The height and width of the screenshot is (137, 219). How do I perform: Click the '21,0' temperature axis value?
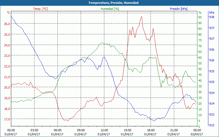[7, 77]
